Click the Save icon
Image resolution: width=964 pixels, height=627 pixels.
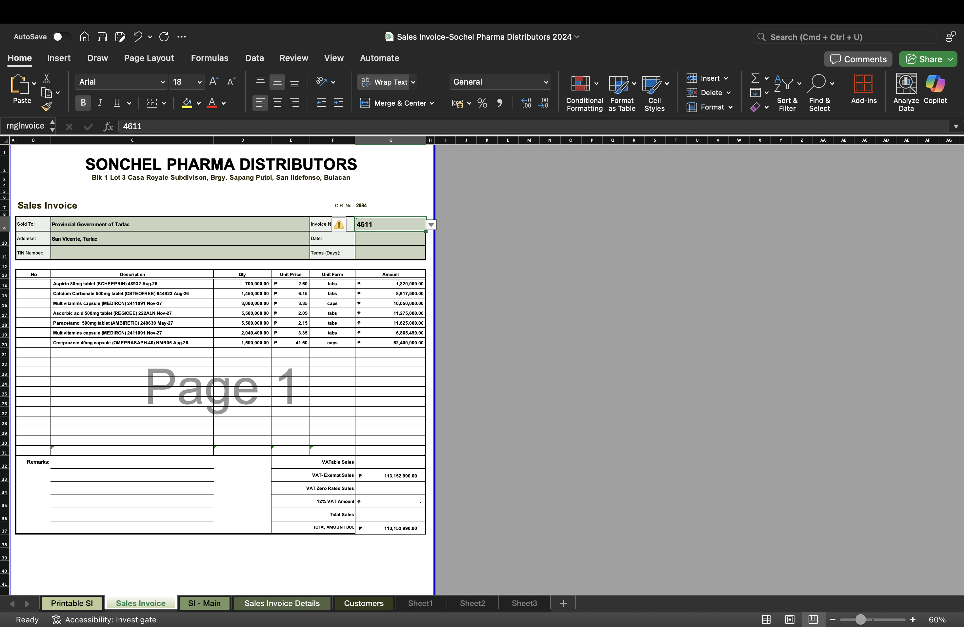102,37
